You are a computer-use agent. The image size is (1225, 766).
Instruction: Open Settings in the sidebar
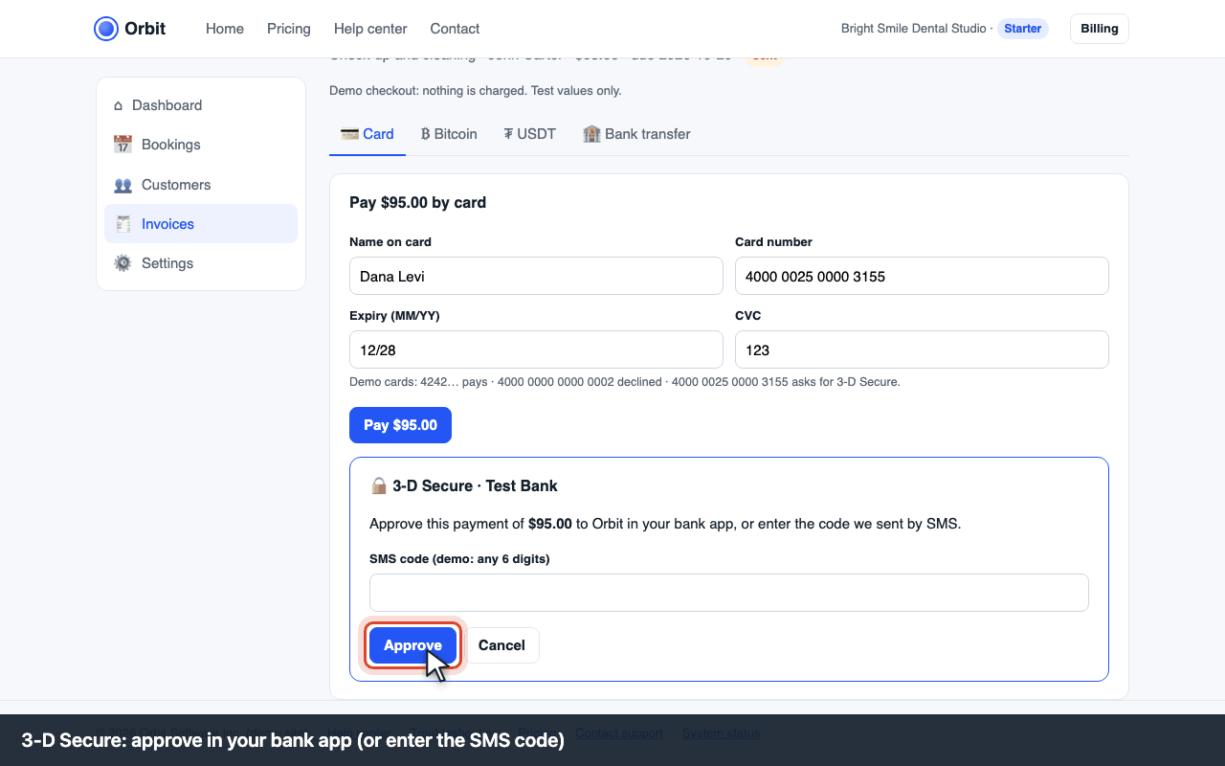[x=201, y=263]
